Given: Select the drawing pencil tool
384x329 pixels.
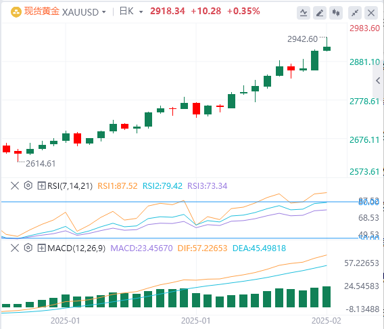Looking at the screenshot, I should pyautogui.click(x=320, y=13).
